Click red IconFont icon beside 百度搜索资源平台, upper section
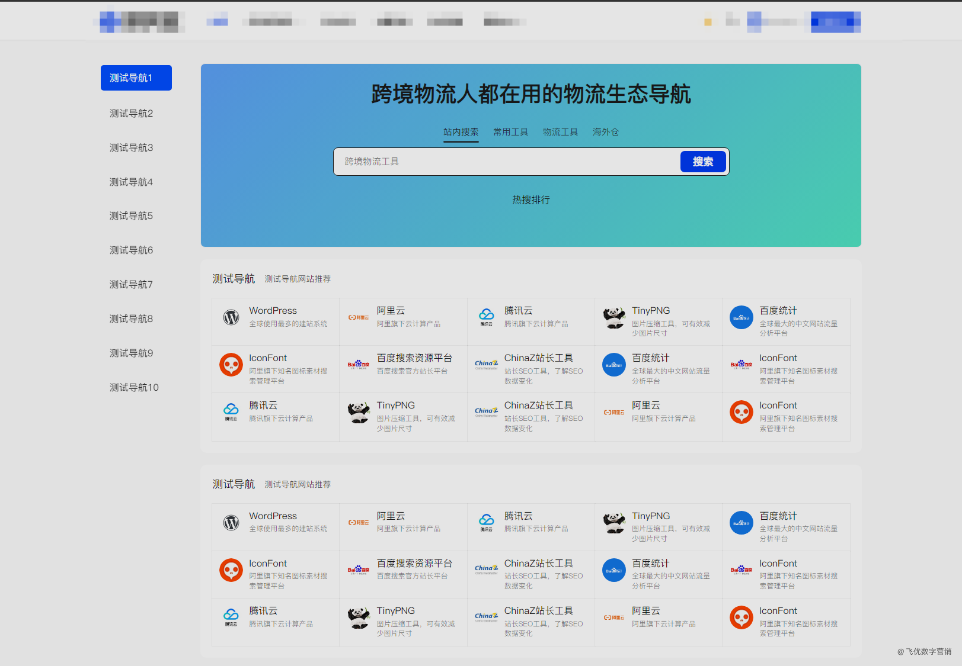Image resolution: width=962 pixels, height=666 pixels. (231, 365)
